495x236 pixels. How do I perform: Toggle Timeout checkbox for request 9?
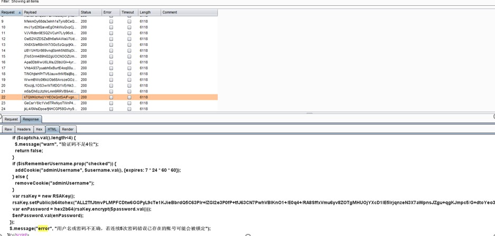(129, 22)
